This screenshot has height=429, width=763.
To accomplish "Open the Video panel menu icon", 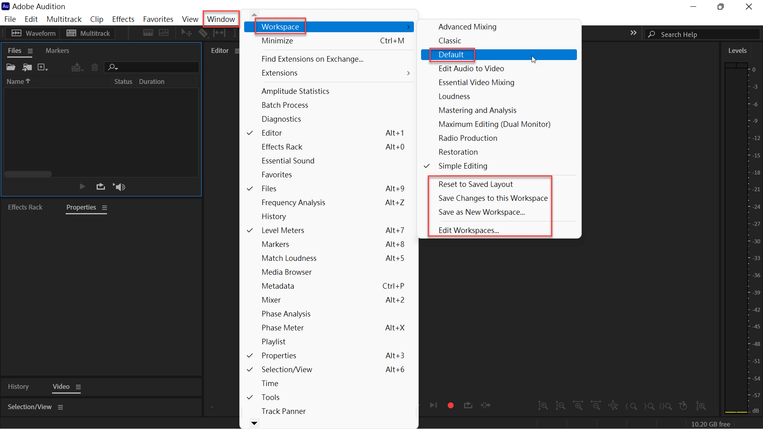I will pyautogui.click(x=78, y=387).
